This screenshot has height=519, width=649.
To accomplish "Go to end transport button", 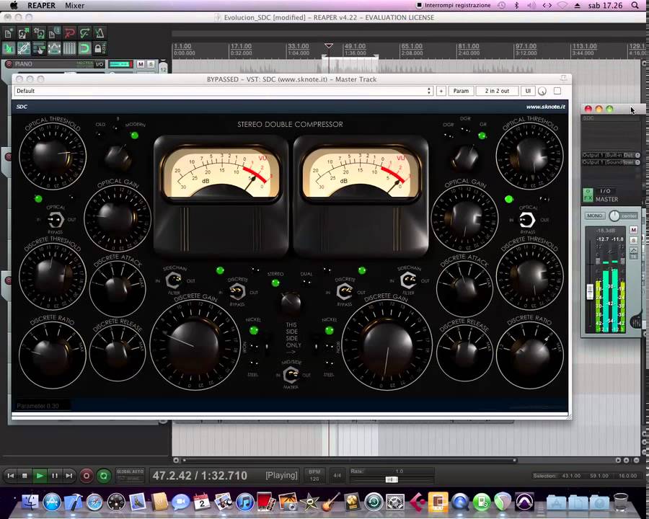I will [x=69, y=476].
